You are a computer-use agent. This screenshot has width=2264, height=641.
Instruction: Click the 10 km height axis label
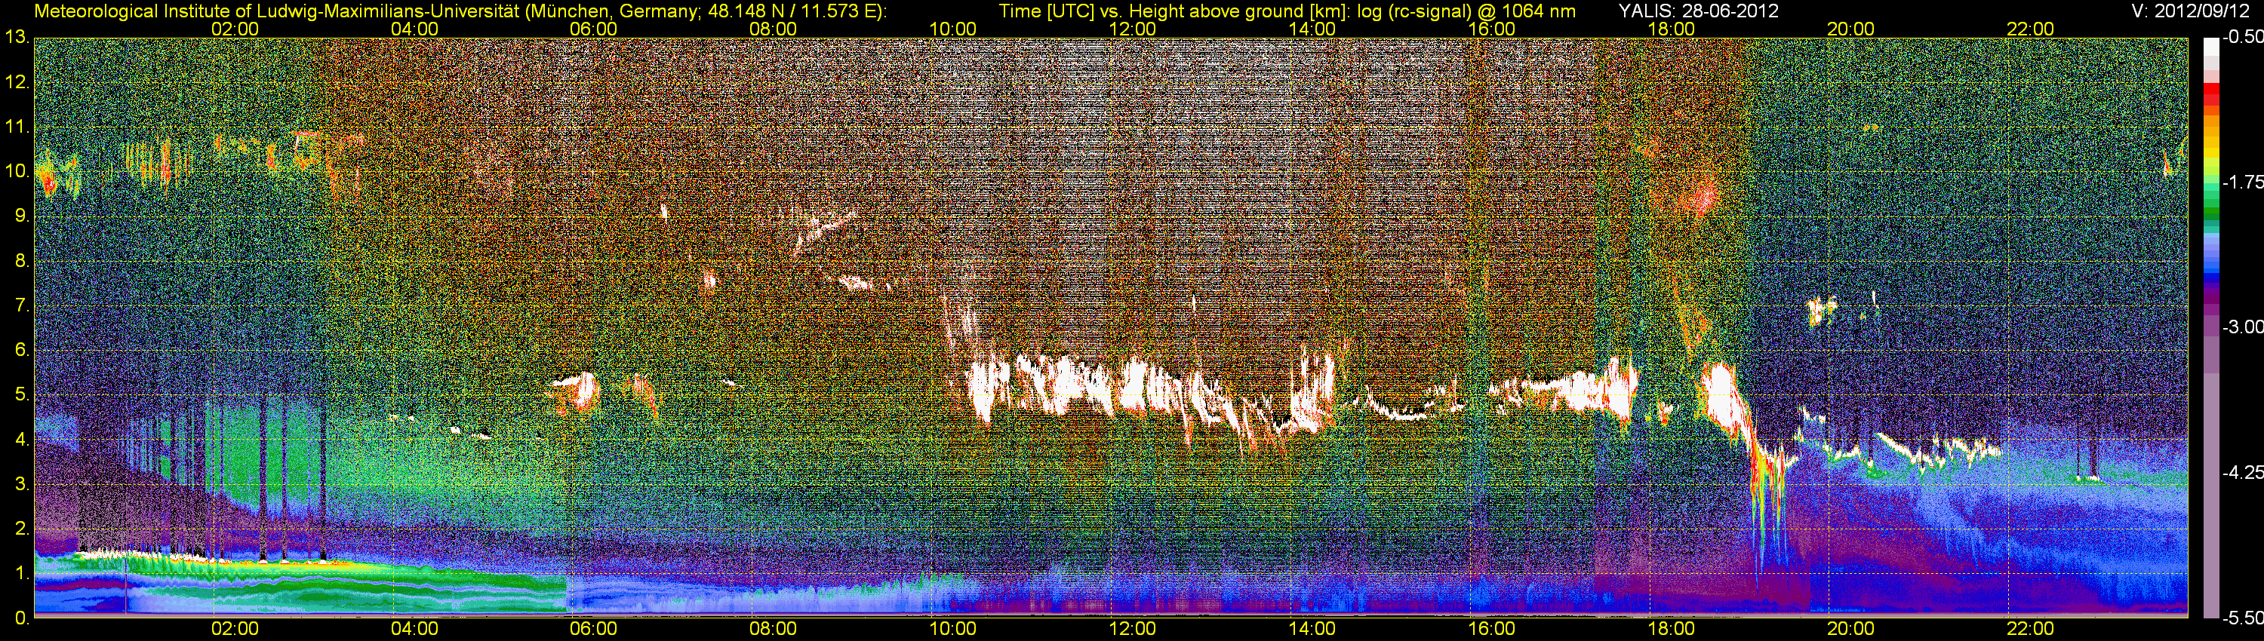[x=17, y=171]
